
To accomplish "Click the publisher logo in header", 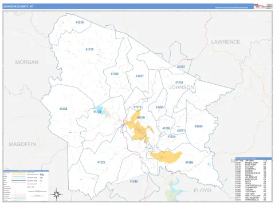I will (x=261, y=6).
